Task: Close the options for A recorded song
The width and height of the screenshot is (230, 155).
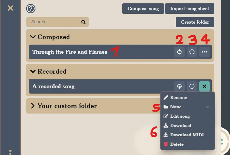Action: (x=204, y=86)
